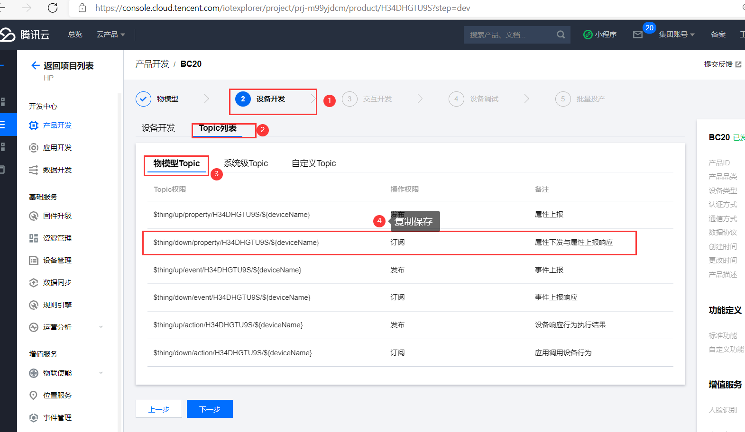Switch to the Topic列表 tab
The image size is (745, 432).
click(218, 128)
